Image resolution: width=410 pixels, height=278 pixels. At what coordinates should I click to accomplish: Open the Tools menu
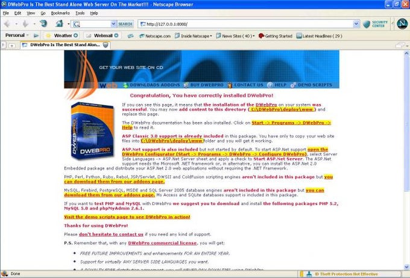80,13
